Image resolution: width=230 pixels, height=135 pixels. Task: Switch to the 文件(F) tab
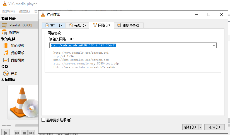coord(54,26)
